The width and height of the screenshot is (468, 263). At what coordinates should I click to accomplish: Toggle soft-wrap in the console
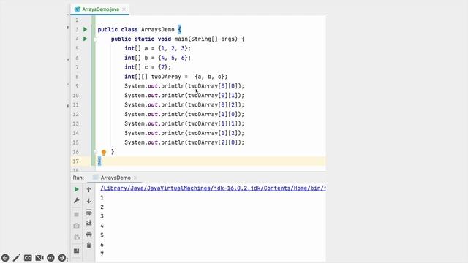pos(88,212)
